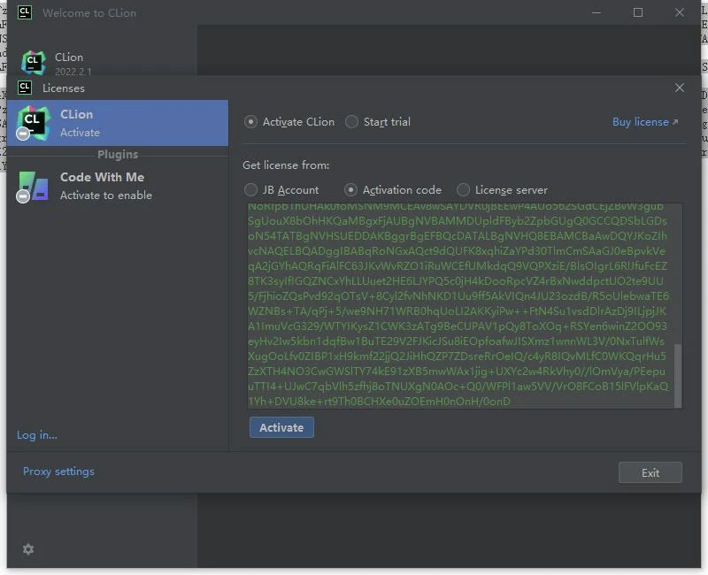Close the Licenses dialog
This screenshot has width=708, height=575.
pos(680,88)
